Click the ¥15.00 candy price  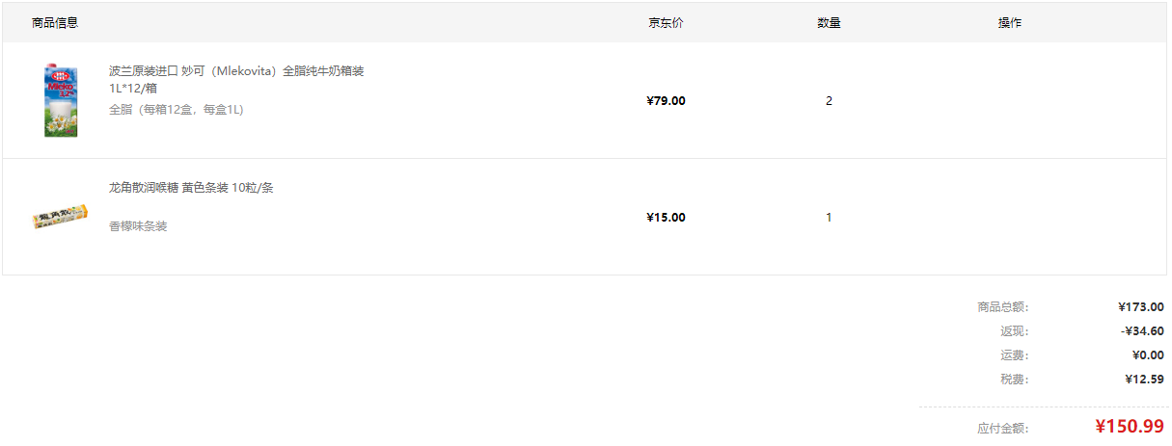click(x=666, y=217)
